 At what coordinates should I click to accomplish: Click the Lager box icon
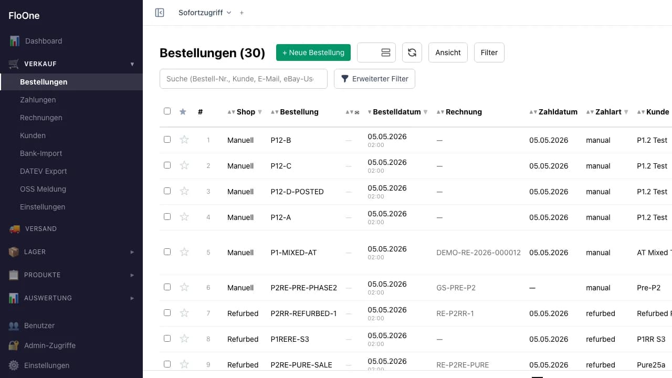pos(14,252)
